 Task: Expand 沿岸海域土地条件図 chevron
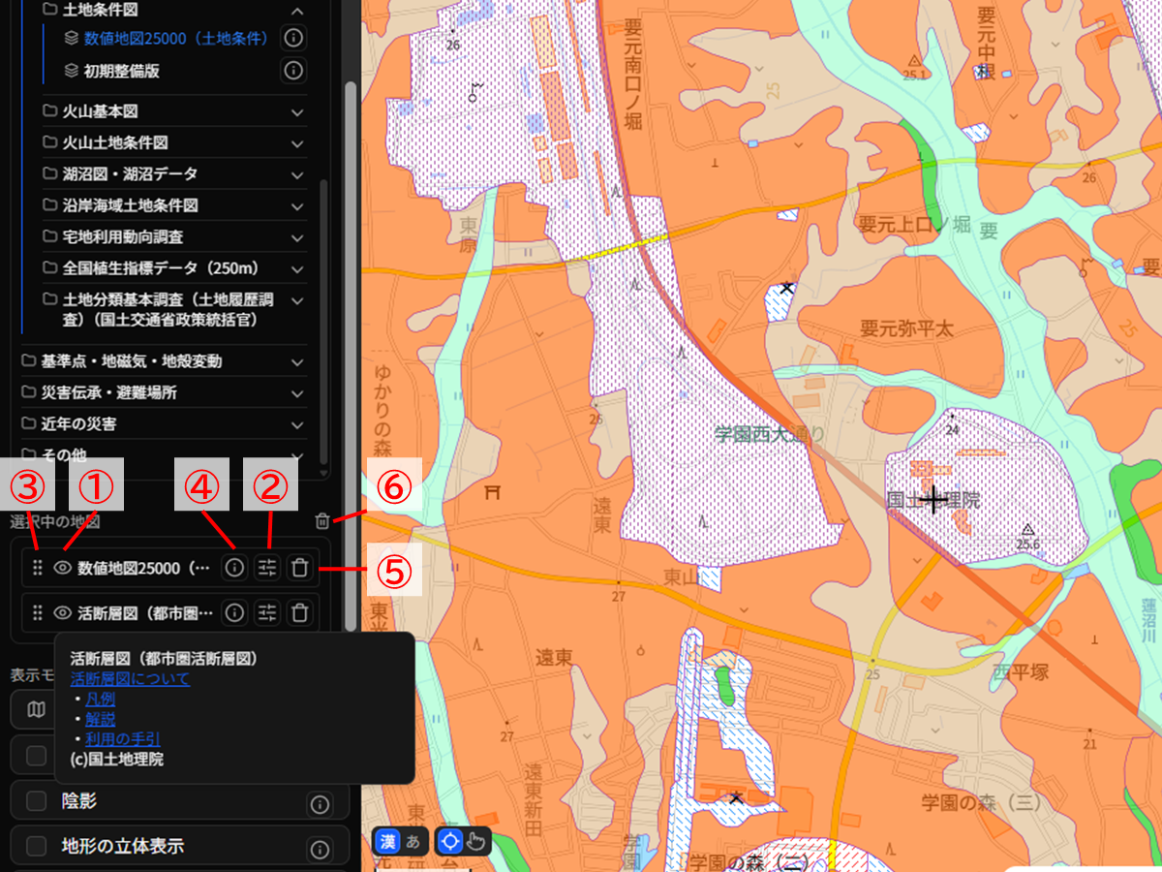[x=296, y=205]
